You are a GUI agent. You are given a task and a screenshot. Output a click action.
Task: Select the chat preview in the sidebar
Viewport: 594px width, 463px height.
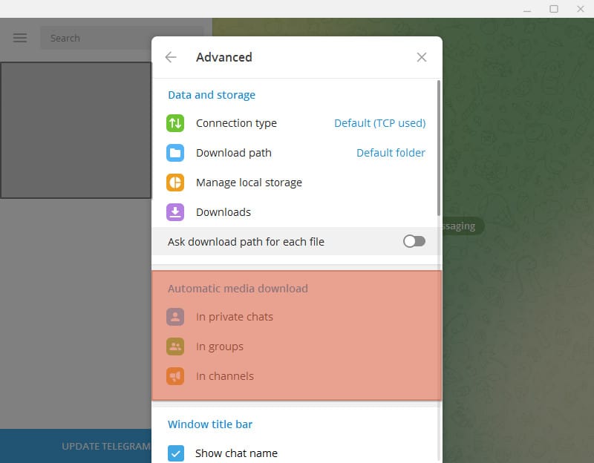pyautogui.click(x=76, y=130)
